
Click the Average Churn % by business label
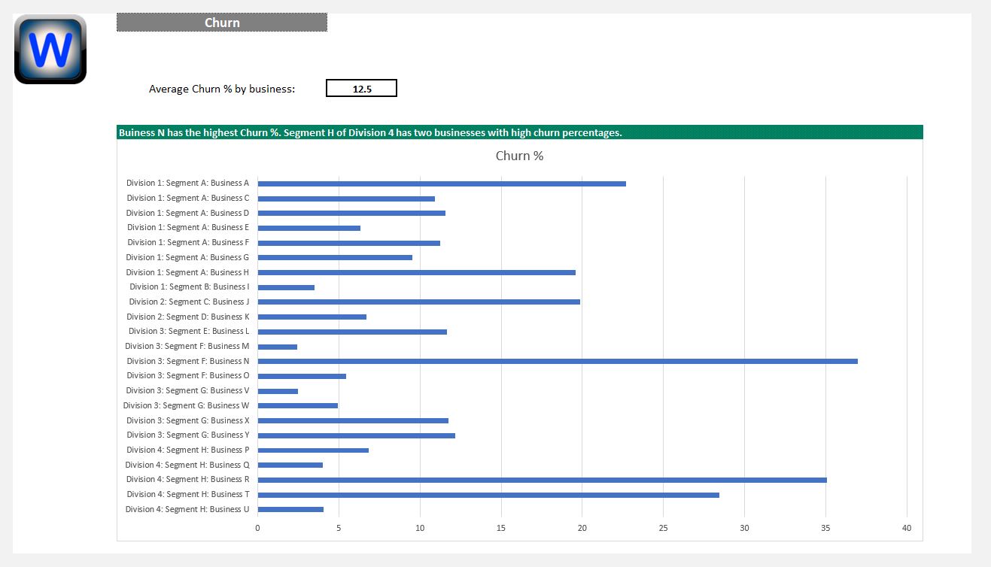coord(222,89)
